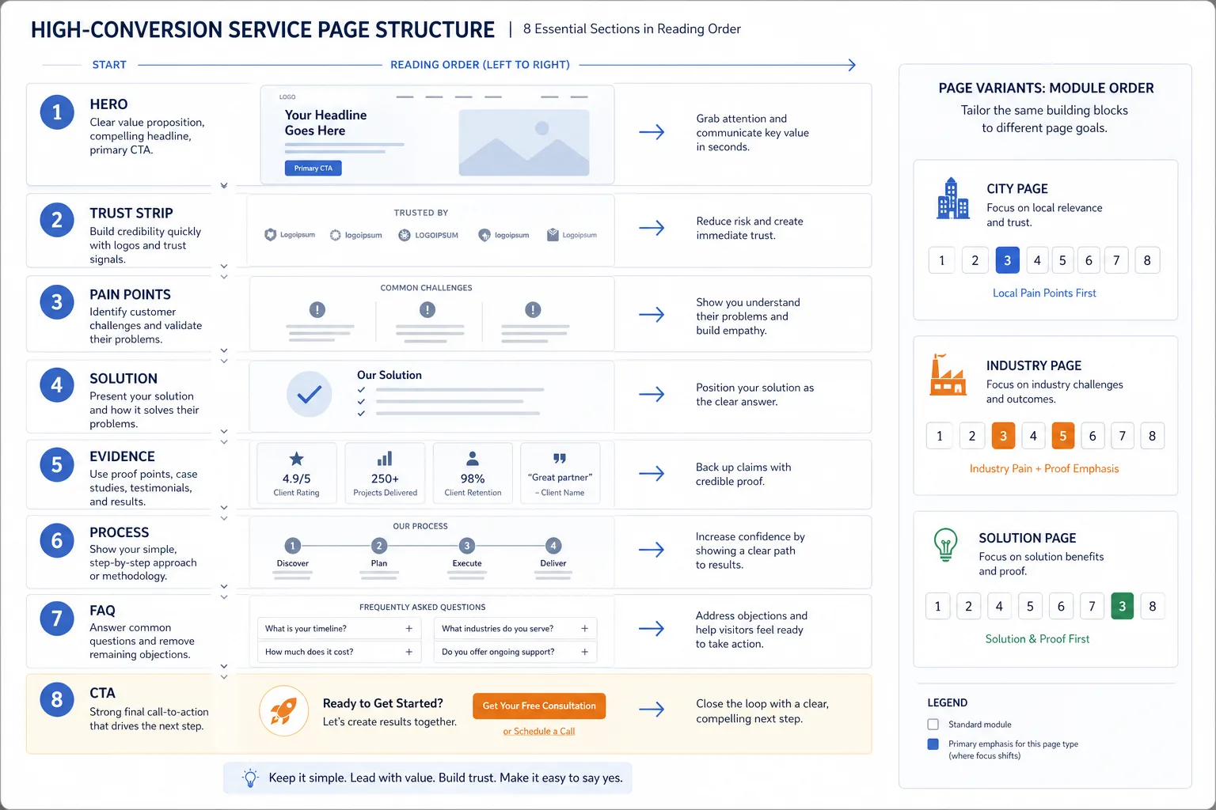This screenshot has width=1216, height=810.
Task: Open the 'or Schedule a Call' link
Action: [539, 731]
